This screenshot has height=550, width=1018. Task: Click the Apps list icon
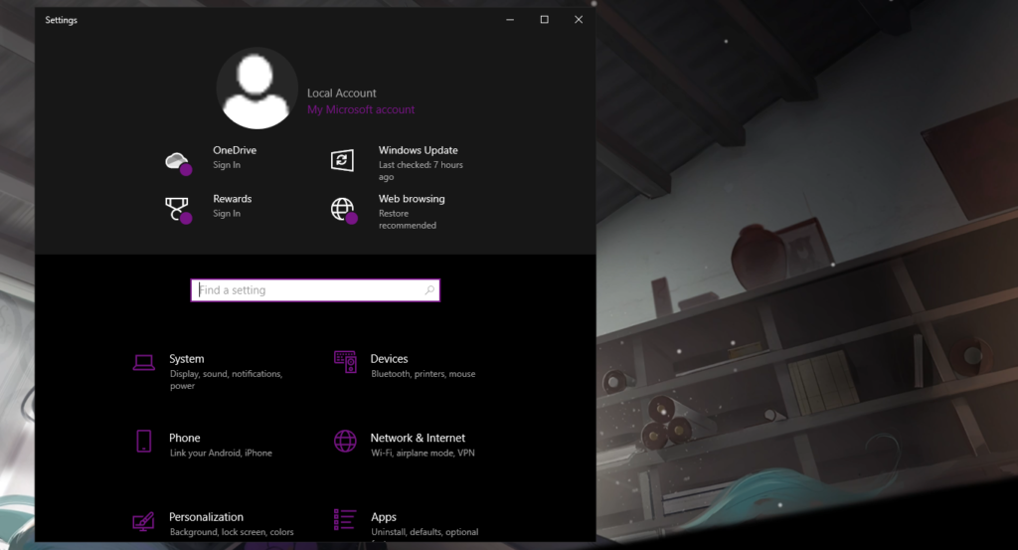[x=345, y=520]
